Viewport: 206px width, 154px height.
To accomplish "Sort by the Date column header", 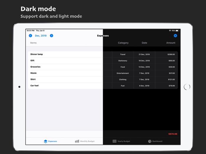I will pyautogui.click(x=144, y=43).
